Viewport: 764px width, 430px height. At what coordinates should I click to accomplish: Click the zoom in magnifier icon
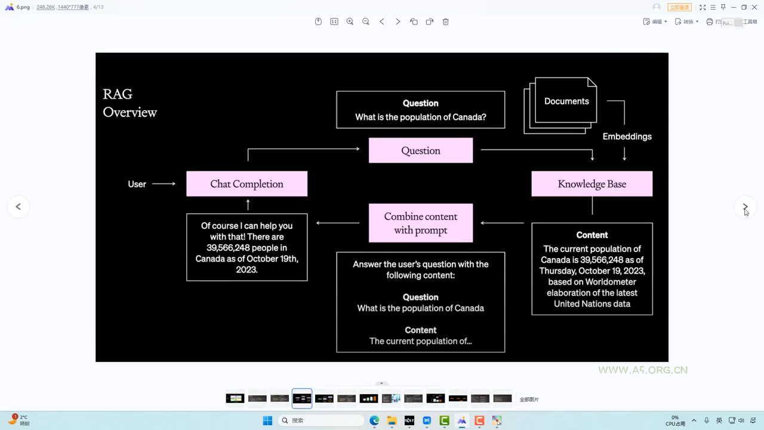coord(350,21)
